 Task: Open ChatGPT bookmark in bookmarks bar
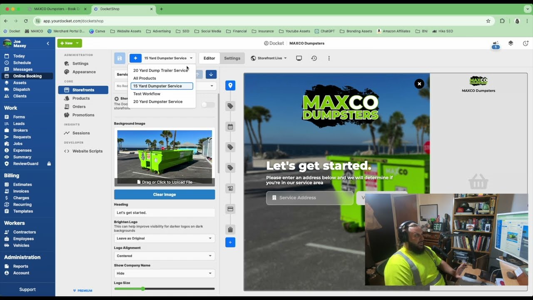(x=325, y=31)
